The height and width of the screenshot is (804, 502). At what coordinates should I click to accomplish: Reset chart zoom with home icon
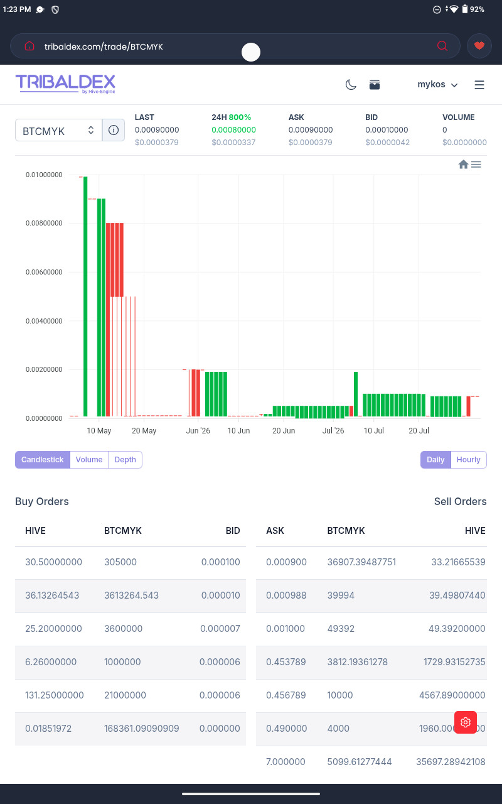[463, 165]
